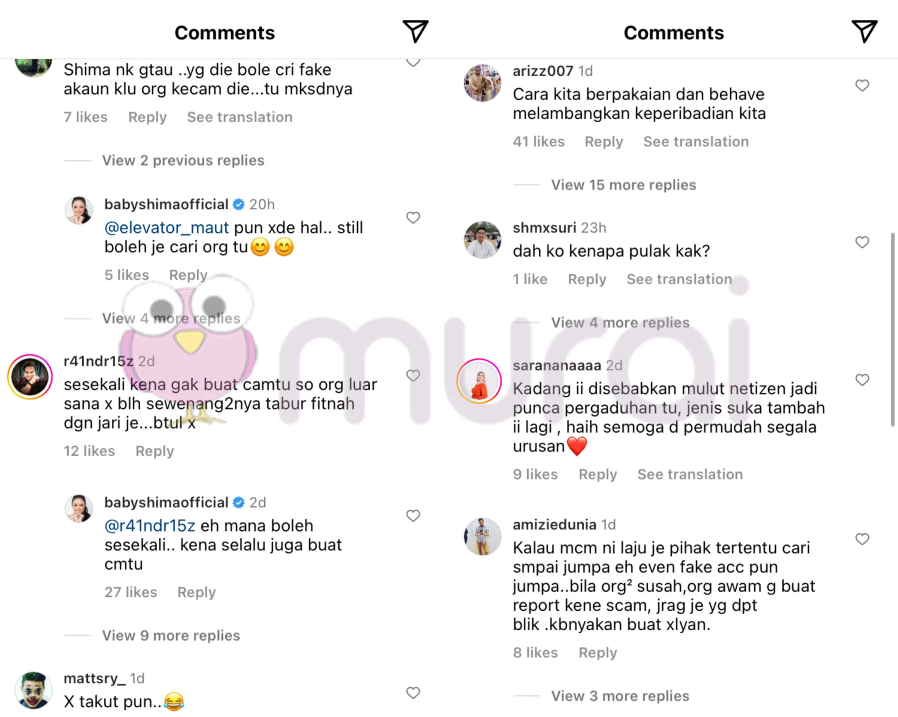Expand View 15 more replies
Screen dimensions: 898x717
tap(623, 185)
